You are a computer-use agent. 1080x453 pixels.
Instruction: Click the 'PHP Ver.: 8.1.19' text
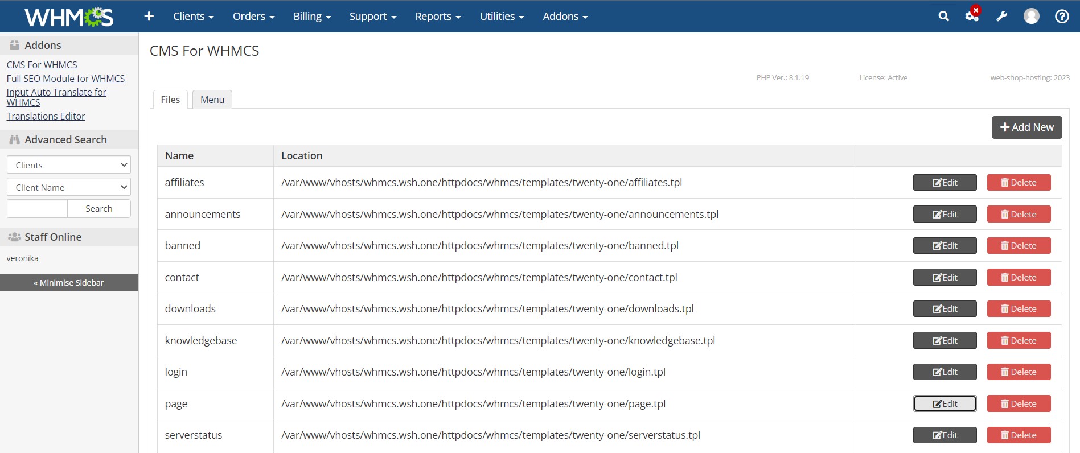pyautogui.click(x=782, y=78)
